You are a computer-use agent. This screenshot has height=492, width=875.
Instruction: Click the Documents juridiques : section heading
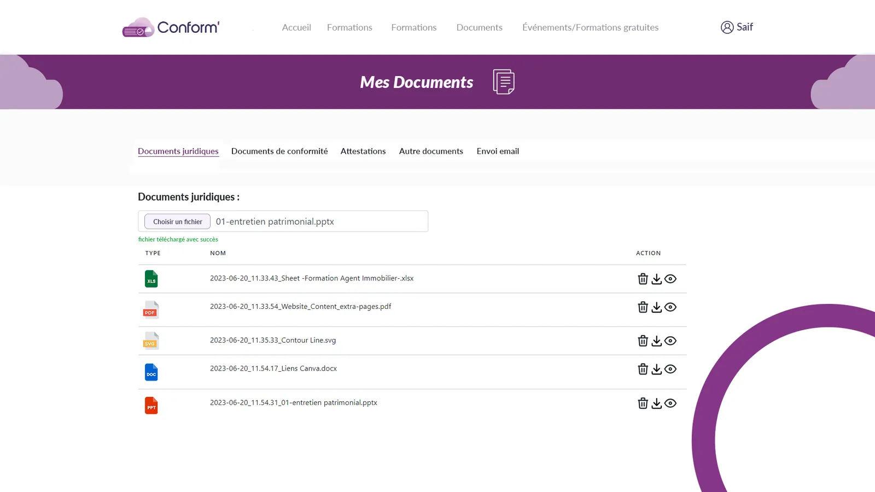point(189,197)
